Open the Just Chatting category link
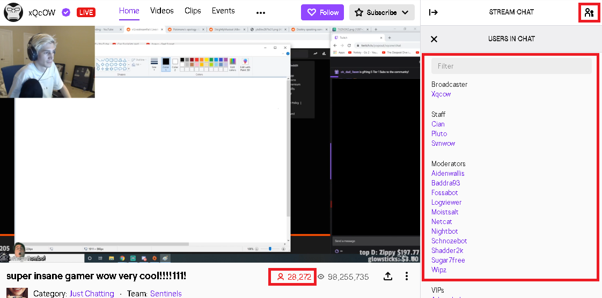 pyautogui.click(x=92, y=294)
